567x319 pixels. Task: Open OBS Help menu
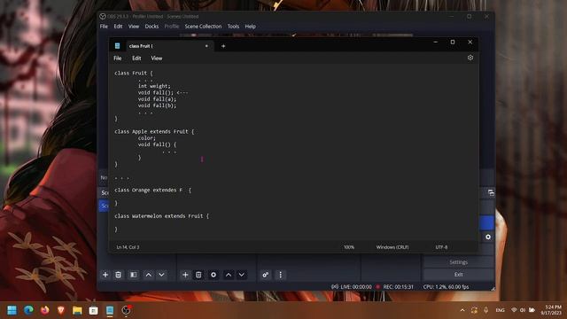tap(250, 27)
